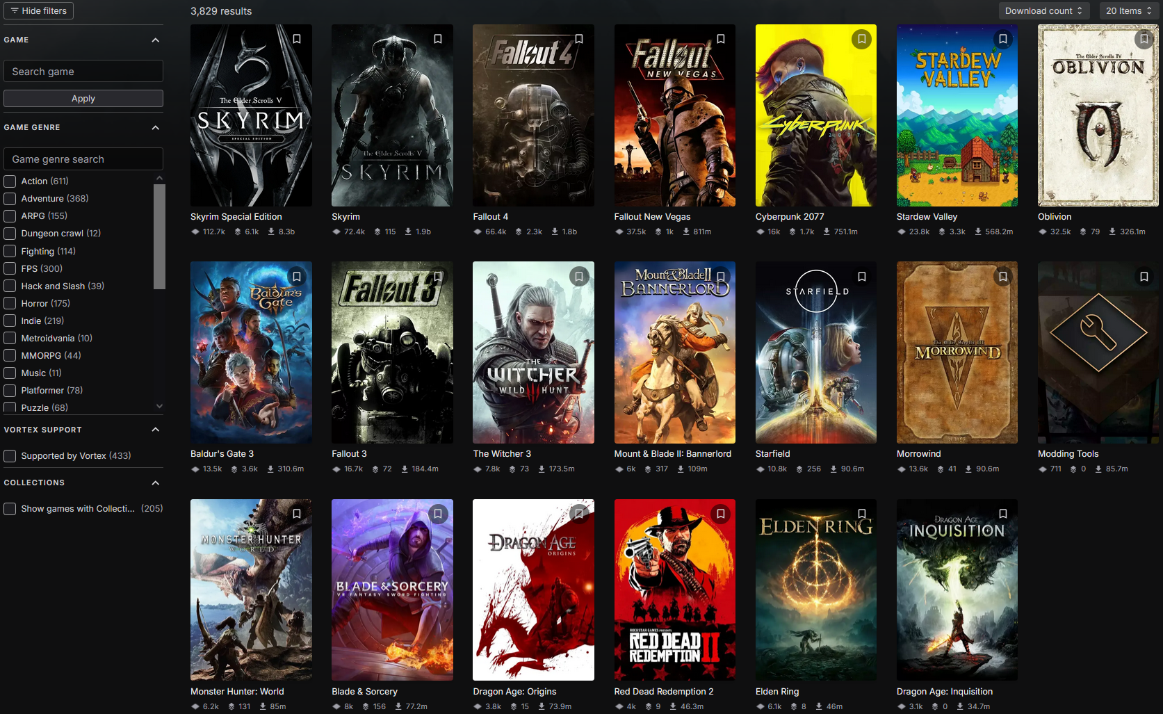This screenshot has height=714, width=1163.
Task: Bookmark Morrowind game card
Action: tap(1003, 277)
